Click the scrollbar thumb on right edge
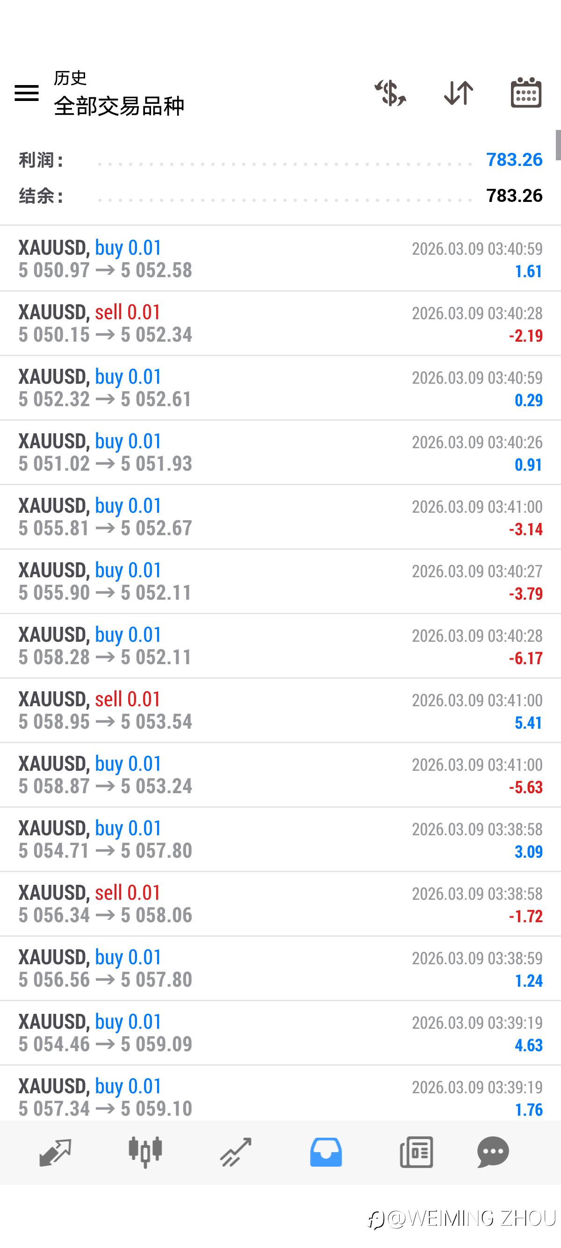The height and width of the screenshot is (1248, 561). [x=558, y=145]
